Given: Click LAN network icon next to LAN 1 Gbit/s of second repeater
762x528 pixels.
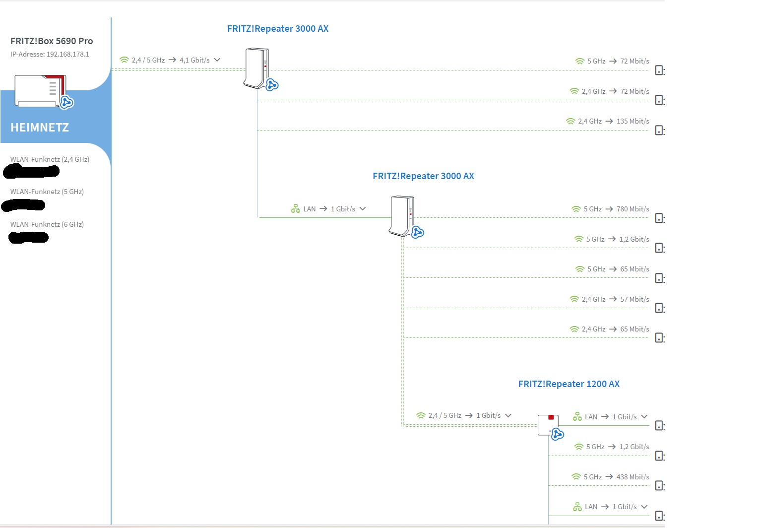Looking at the screenshot, I should [296, 209].
